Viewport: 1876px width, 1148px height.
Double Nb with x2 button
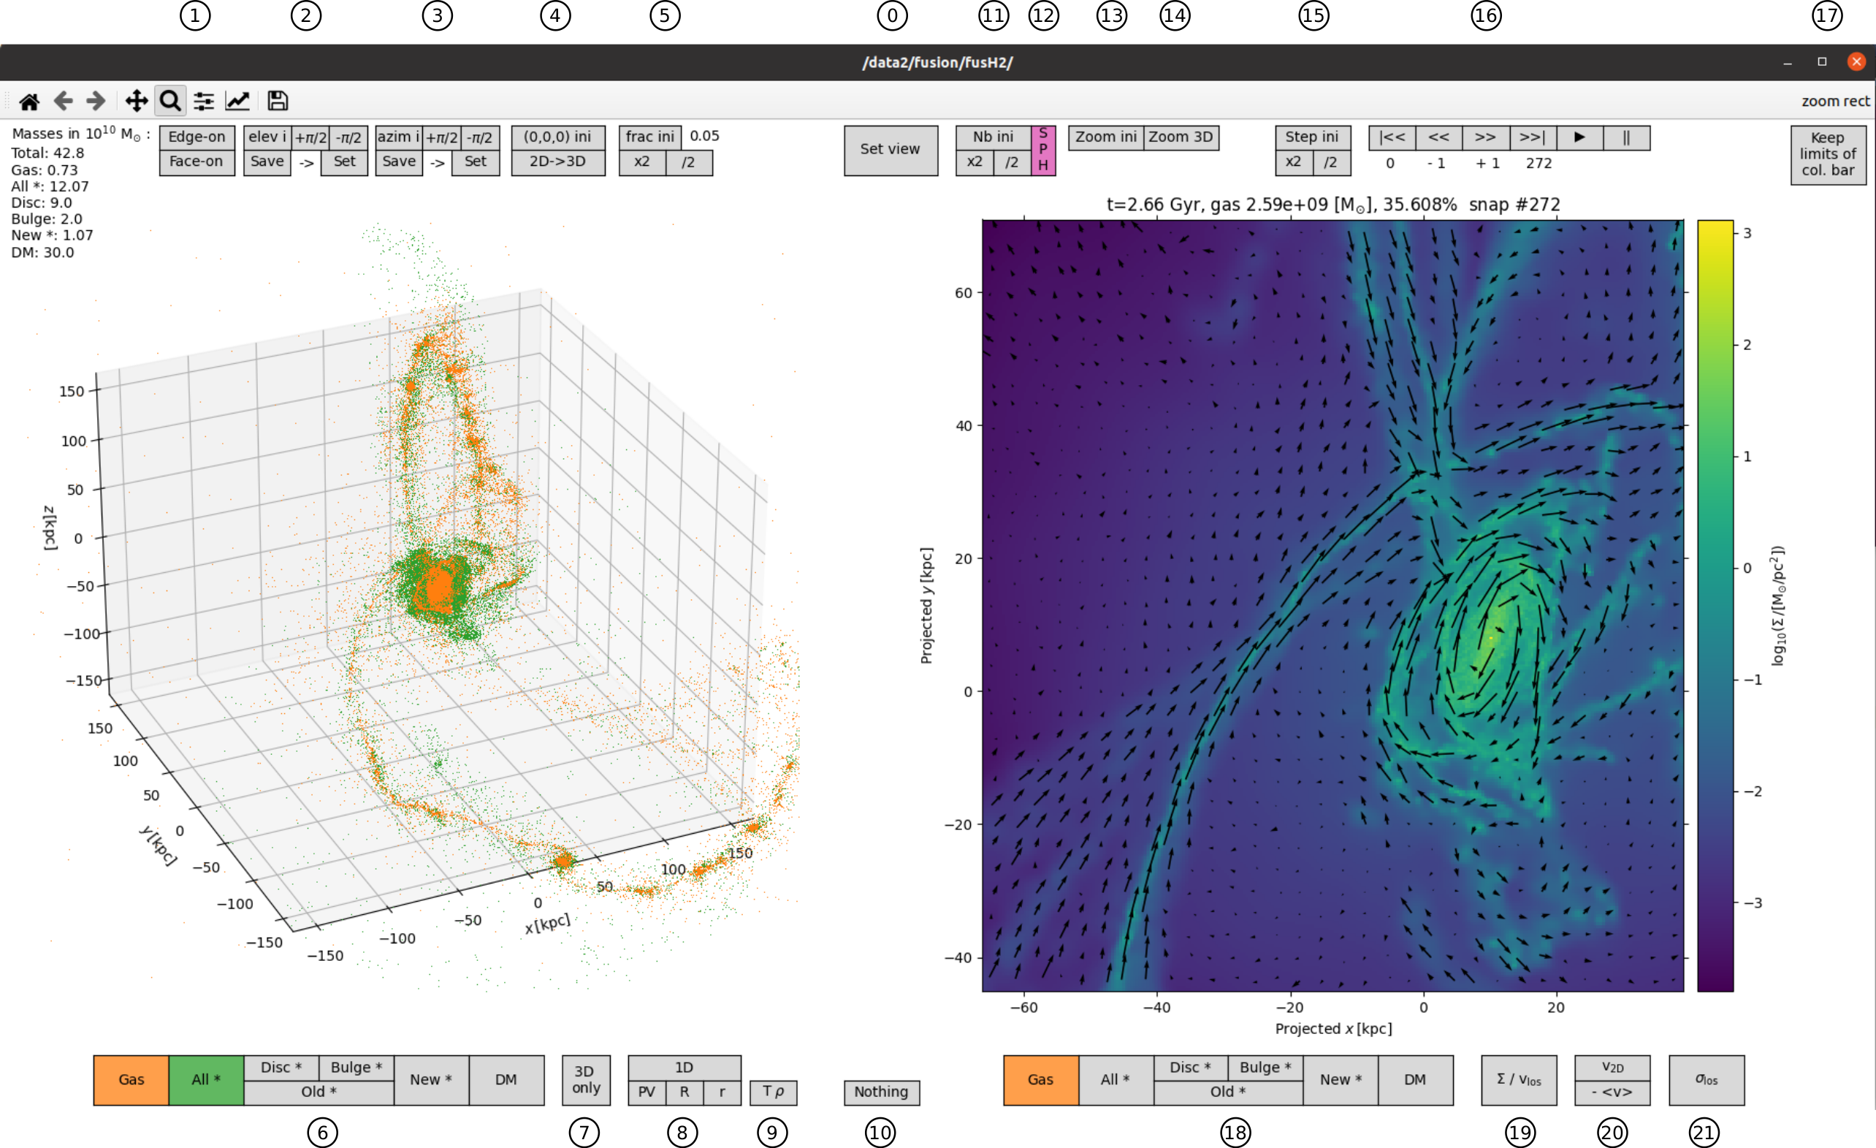(975, 162)
